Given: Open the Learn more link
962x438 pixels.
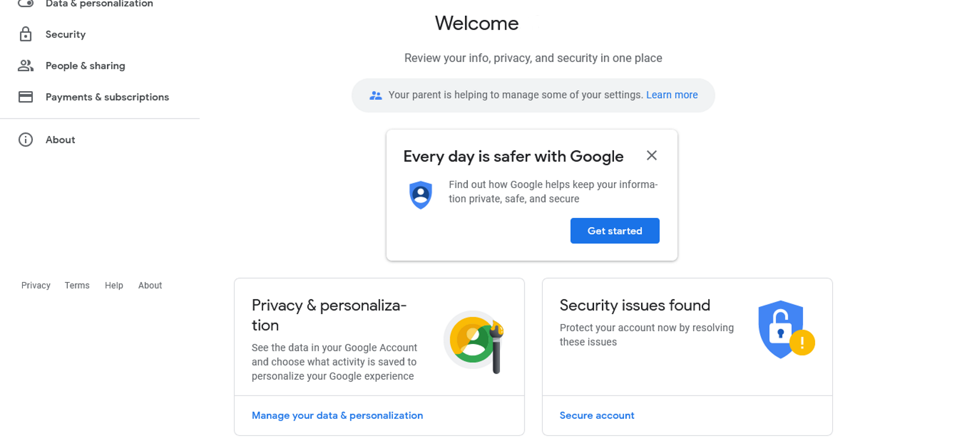Looking at the screenshot, I should 671,95.
